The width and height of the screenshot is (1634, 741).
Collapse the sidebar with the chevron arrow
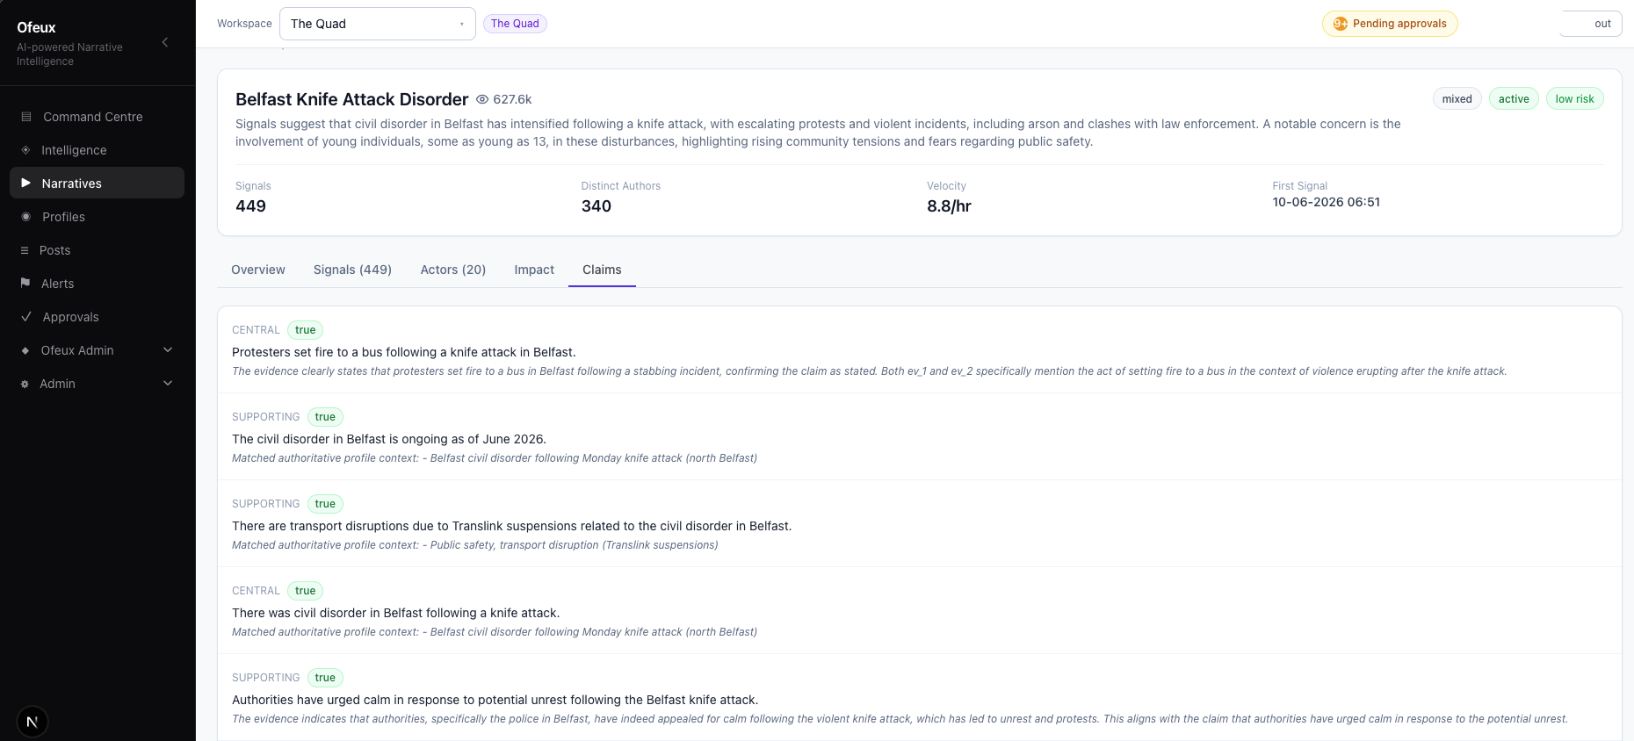point(165,42)
